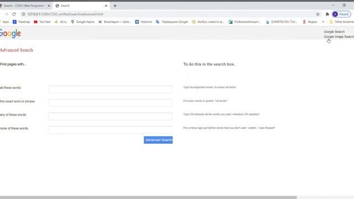Click the horizontal scrollbar at the bottom

148,197
